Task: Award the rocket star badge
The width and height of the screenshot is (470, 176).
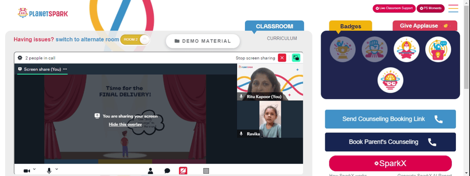Action: 407,49
